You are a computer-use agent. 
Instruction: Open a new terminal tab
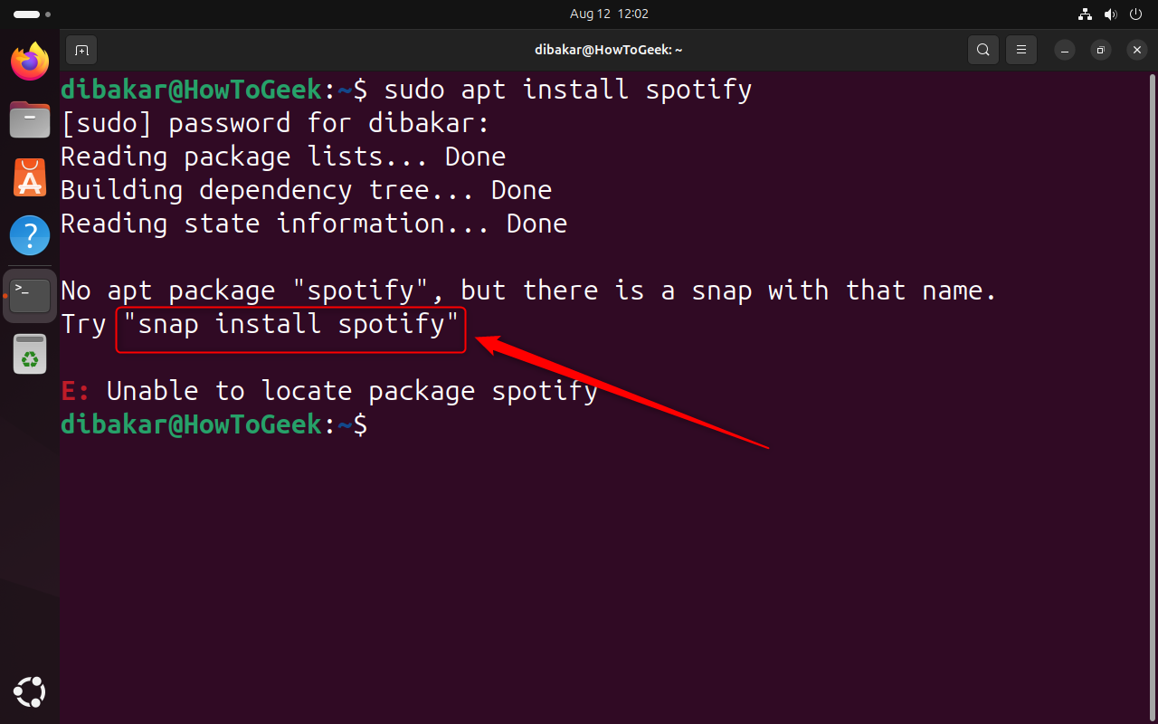(x=81, y=50)
